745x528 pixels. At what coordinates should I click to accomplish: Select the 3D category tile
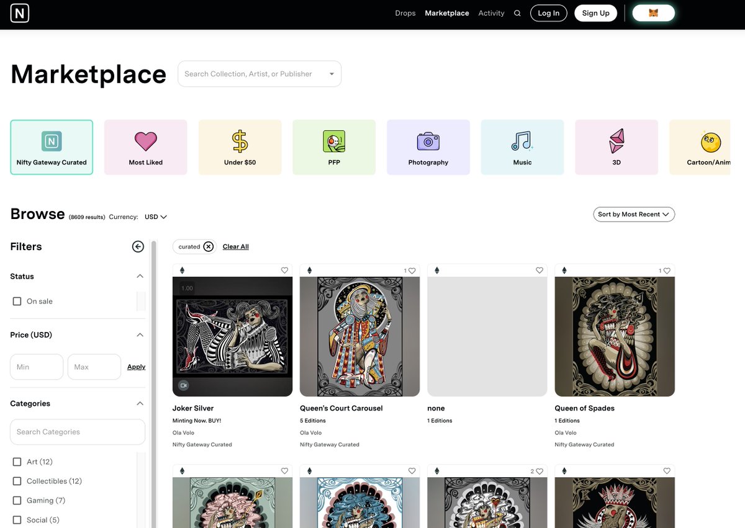(x=616, y=148)
